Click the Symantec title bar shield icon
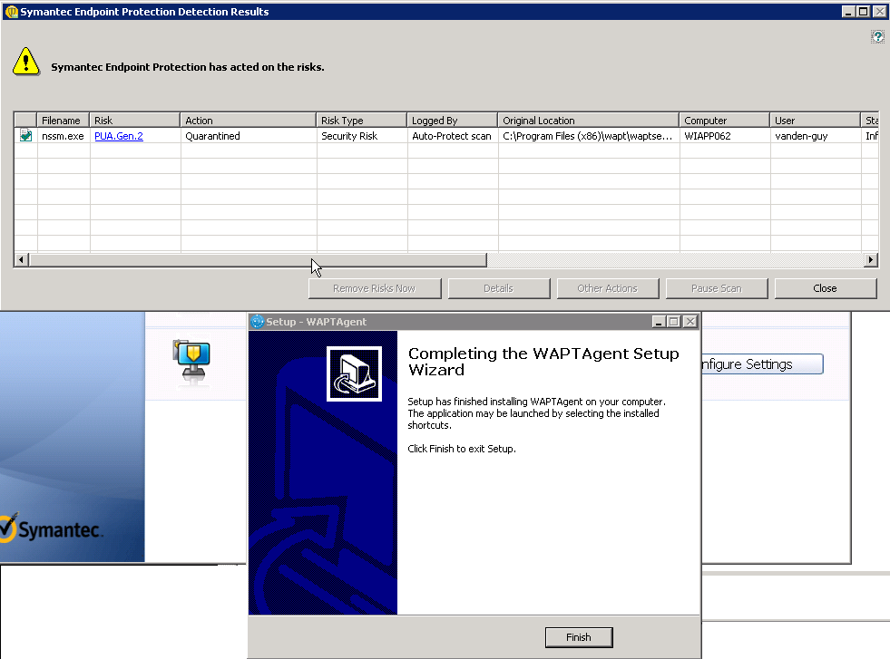The width and height of the screenshot is (890, 659). [12, 12]
